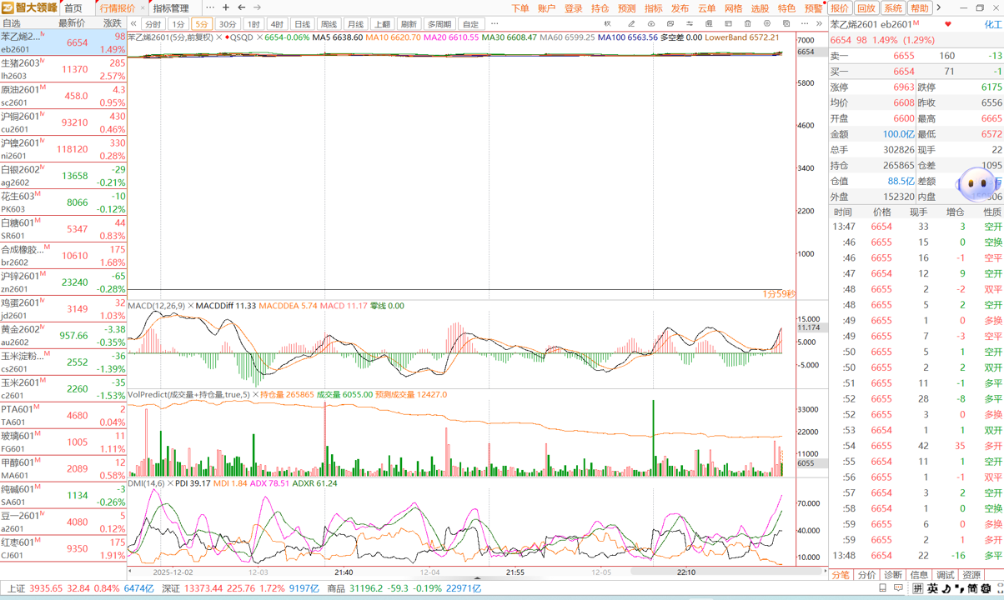
Task: Click the pencil drawing tool icon
Action: (630, 24)
